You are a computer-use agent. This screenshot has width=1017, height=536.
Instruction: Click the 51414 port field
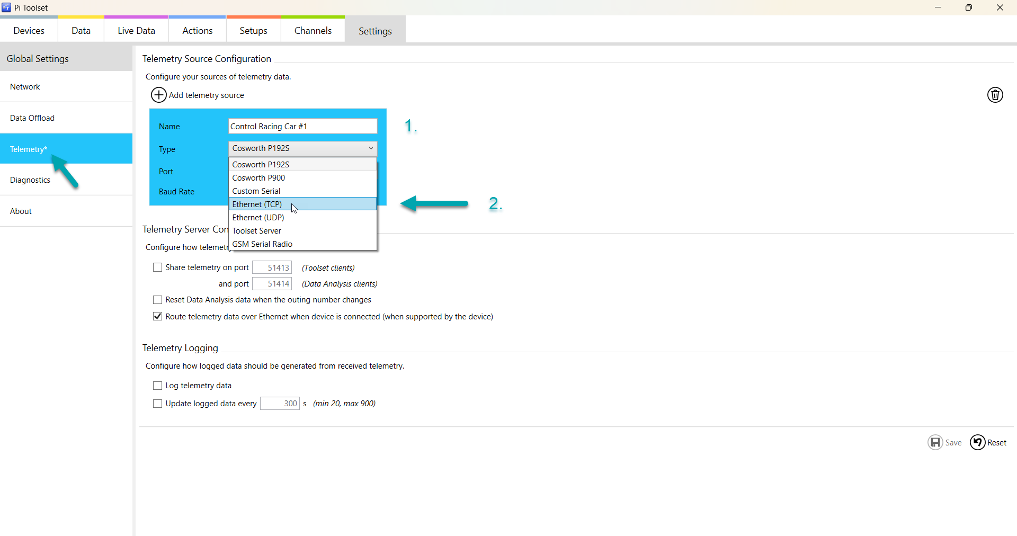pyautogui.click(x=272, y=284)
